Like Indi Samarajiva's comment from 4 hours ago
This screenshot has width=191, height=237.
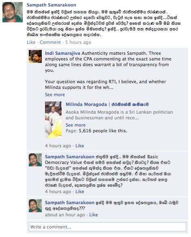(x=80, y=146)
